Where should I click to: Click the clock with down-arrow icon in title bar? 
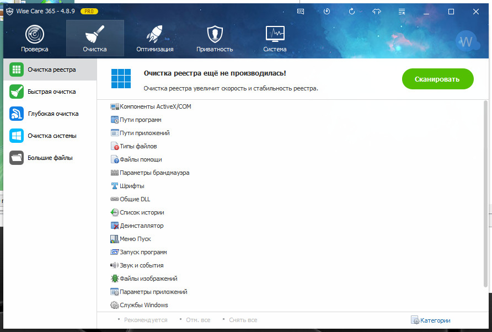click(327, 12)
